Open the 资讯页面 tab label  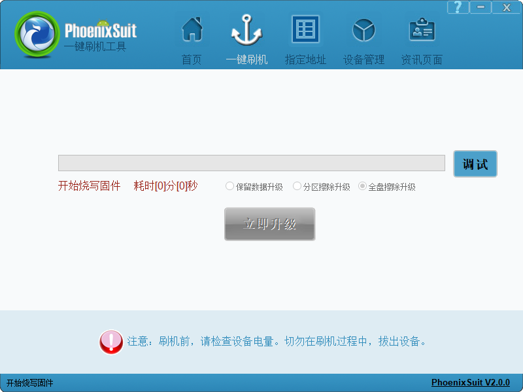pyautogui.click(x=422, y=59)
